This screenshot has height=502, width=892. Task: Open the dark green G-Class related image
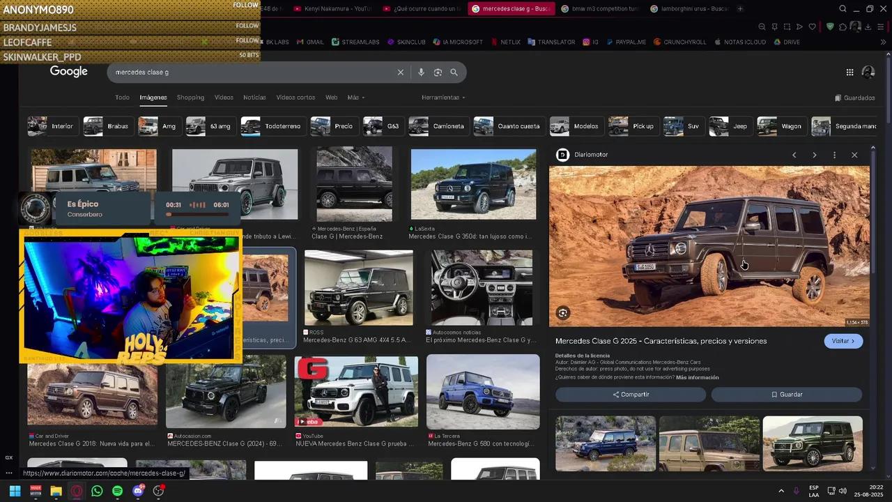coord(813,444)
